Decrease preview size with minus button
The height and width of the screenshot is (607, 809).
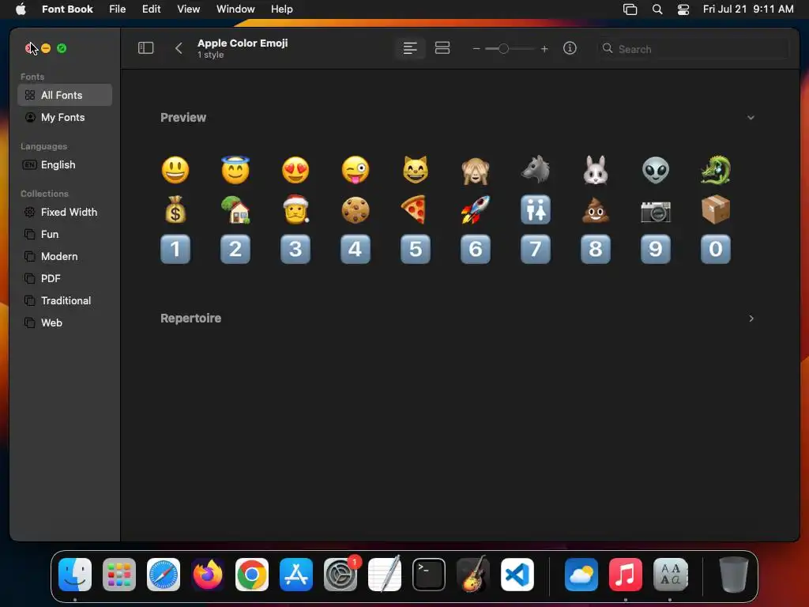pos(476,49)
